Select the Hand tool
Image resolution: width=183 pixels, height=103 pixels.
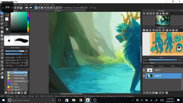tap(2, 77)
